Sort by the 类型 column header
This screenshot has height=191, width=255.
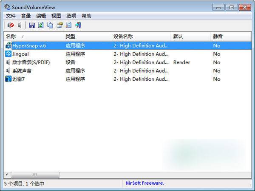pos(87,37)
